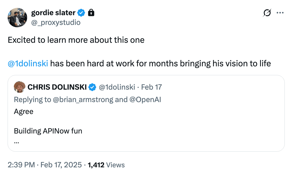291x176 pixels.
Task: Click the Grok slashed-circle icon
Action: pyautogui.click(x=267, y=13)
